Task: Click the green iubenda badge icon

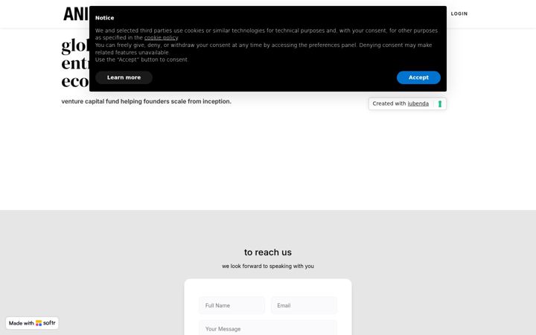Action: (440, 103)
